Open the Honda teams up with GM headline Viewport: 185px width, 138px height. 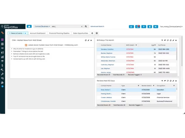click(29, 59)
